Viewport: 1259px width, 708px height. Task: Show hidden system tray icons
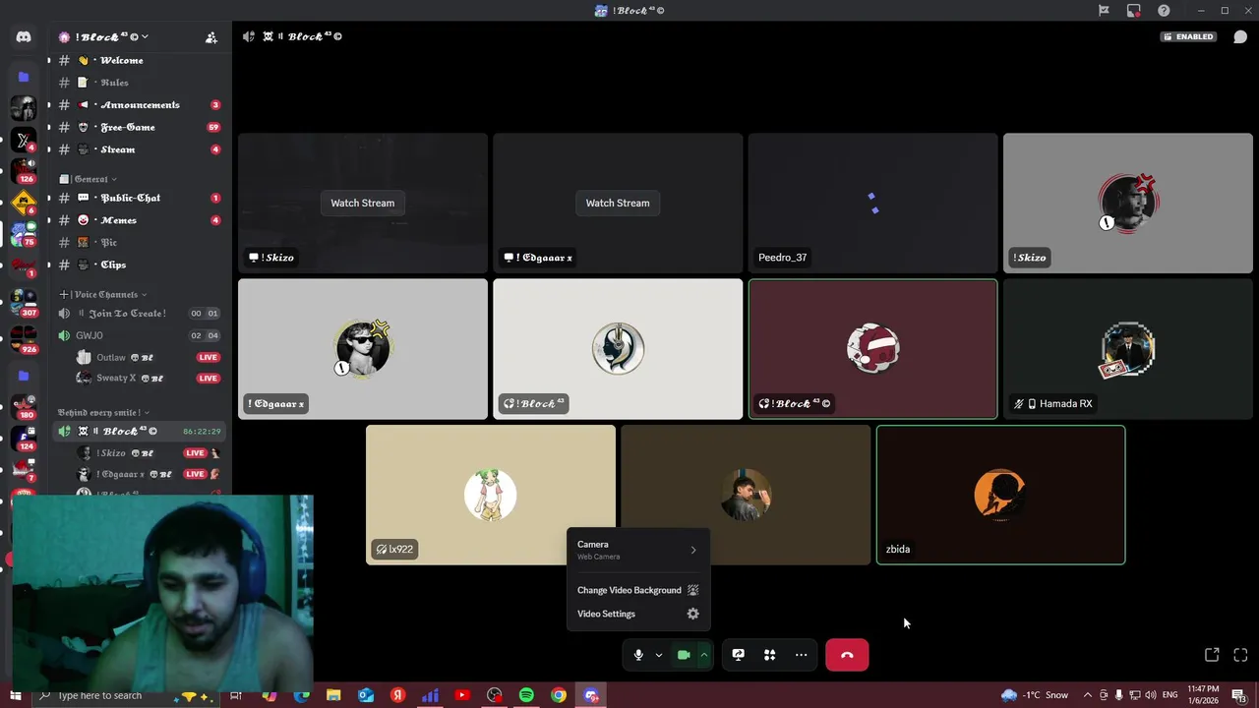[1087, 695]
